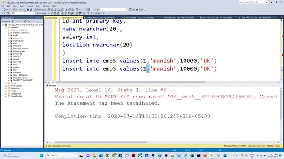Click the Undo arrow icon
The height and width of the screenshot is (159, 284).
click(77, 10)
